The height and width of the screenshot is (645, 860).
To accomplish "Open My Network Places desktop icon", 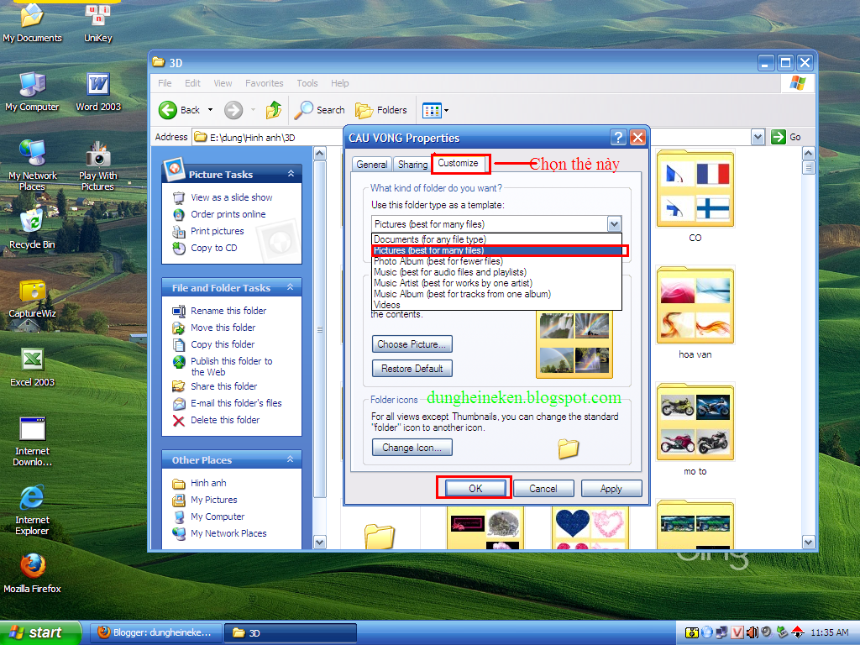I will [33, 165].
